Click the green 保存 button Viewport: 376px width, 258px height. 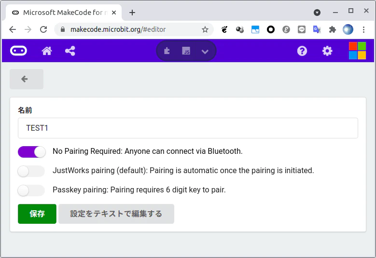(37, 214)
